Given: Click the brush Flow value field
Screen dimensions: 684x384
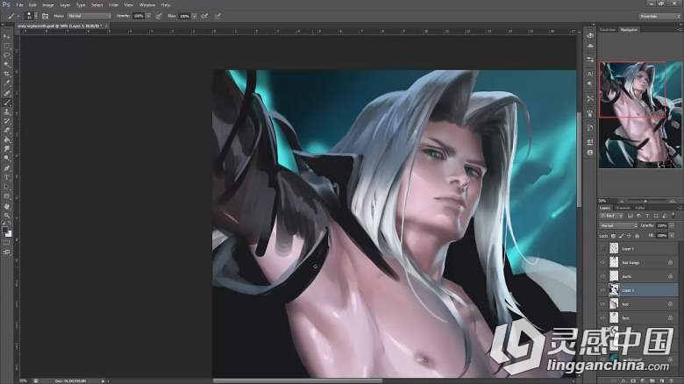Looking at the screenshot, I should [x=184, y=16].
